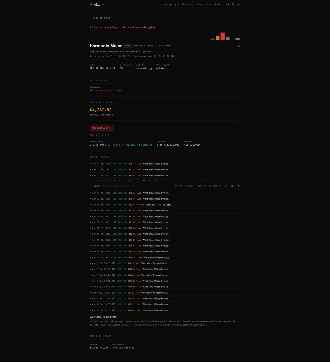Screen dimensions: 330x362
Task: Click the orange bar in incident chart
Action: tap(217, 38)
